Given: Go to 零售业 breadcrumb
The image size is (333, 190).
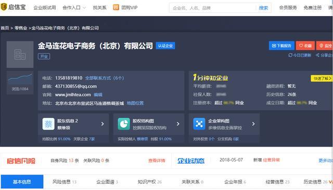Looking at the screenshot, I should (x=21, y=28).
